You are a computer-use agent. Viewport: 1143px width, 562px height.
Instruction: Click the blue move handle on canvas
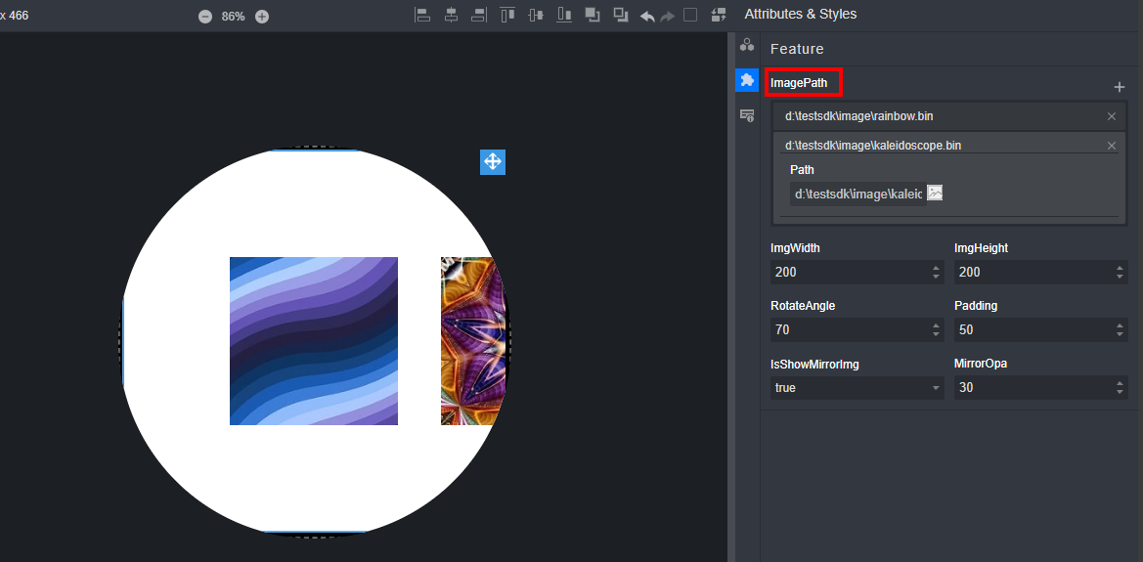click(x=493, y=162)
